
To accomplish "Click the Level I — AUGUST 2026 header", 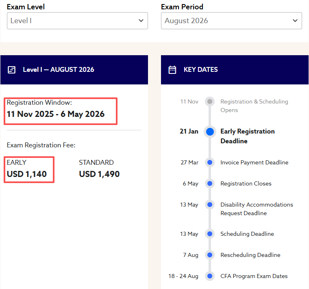I will [x=58, y=70].
